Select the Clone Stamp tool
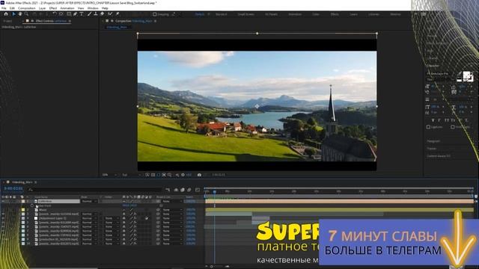This screenshot has width=479, height=269. pyautogui.click(x=96, y=14)
